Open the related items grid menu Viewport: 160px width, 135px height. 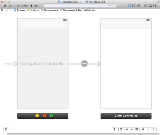click(2, 10)
